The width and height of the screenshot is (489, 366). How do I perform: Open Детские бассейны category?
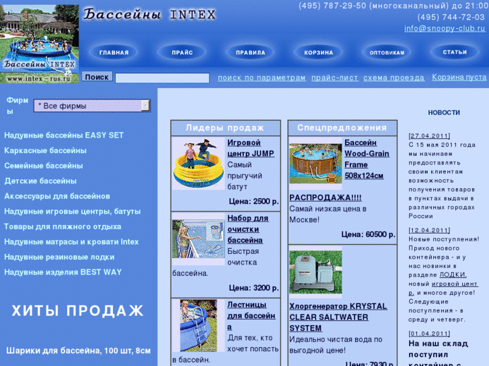tap(40, 181)
